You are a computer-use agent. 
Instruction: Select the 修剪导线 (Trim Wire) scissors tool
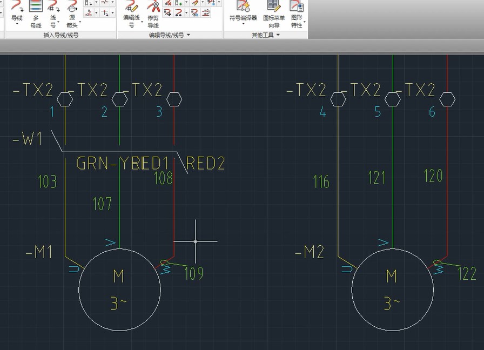pyautogui.click(x=153, y=8)
